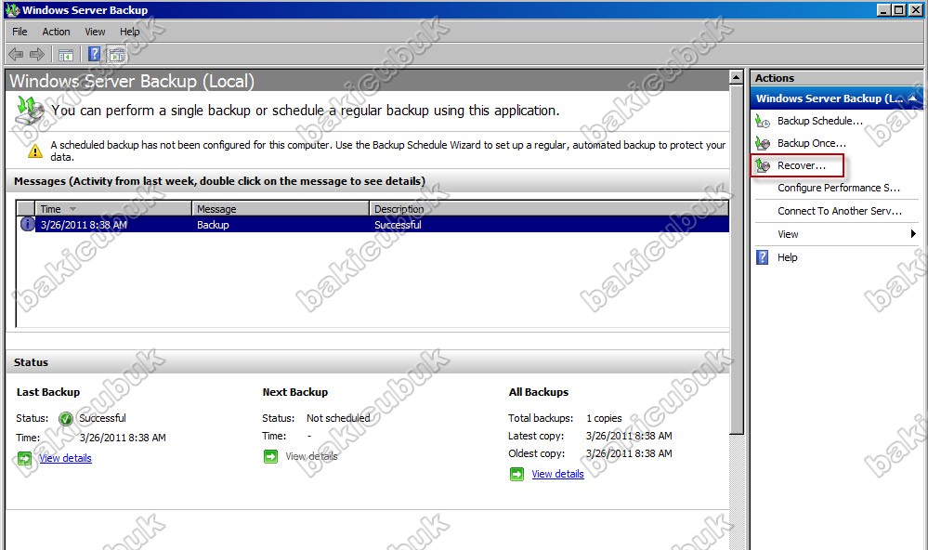Click the Actions pane header
Viewport: 928px width, 550px height.
pyautogui.click(x=836, y=78)
